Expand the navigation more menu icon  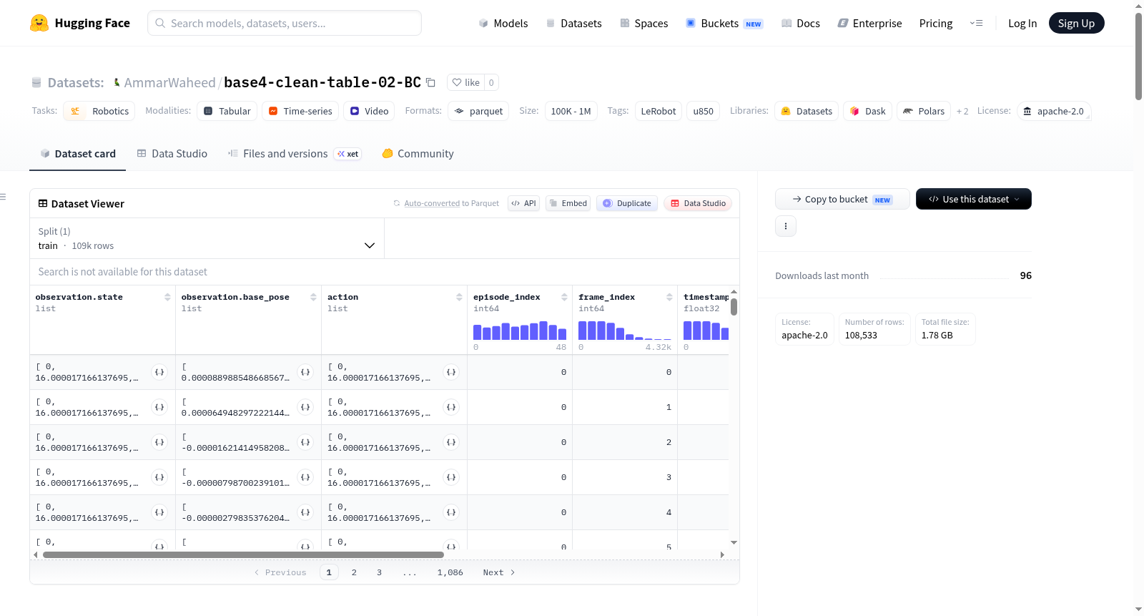(x=976, y=23)
